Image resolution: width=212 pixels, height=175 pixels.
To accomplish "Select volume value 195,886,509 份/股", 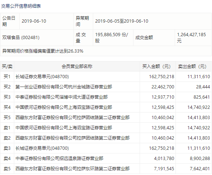I will 111,37.
